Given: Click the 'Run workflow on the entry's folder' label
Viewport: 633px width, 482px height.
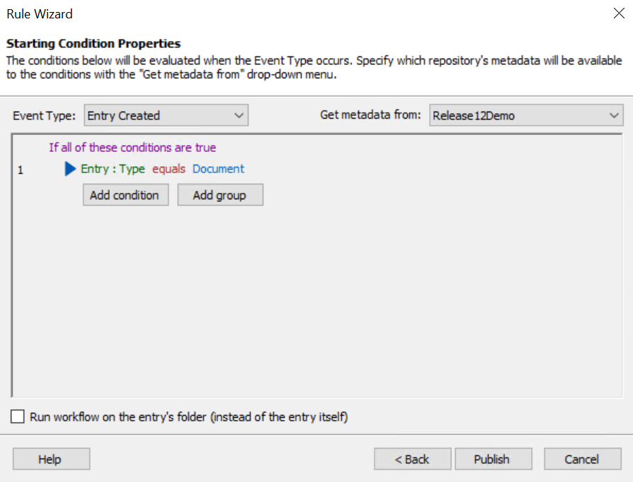Looking at the screenshot, I should pos(188,417).
